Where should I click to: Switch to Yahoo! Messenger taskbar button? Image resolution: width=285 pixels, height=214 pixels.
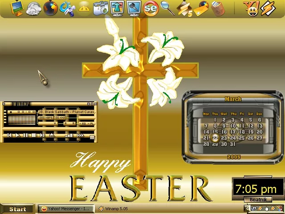[x=66, y=209]
